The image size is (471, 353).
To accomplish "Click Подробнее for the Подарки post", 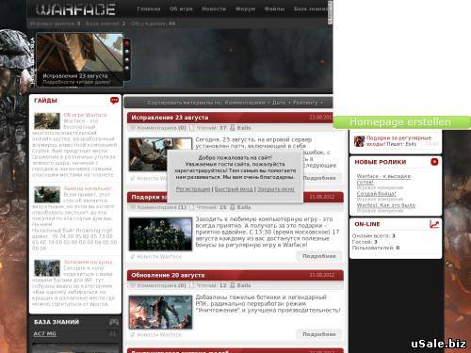I will click(x=319, y=256).
